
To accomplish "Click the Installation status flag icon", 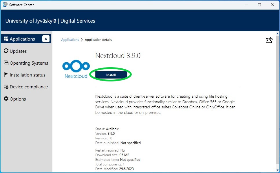I will [x=6, y=74].
